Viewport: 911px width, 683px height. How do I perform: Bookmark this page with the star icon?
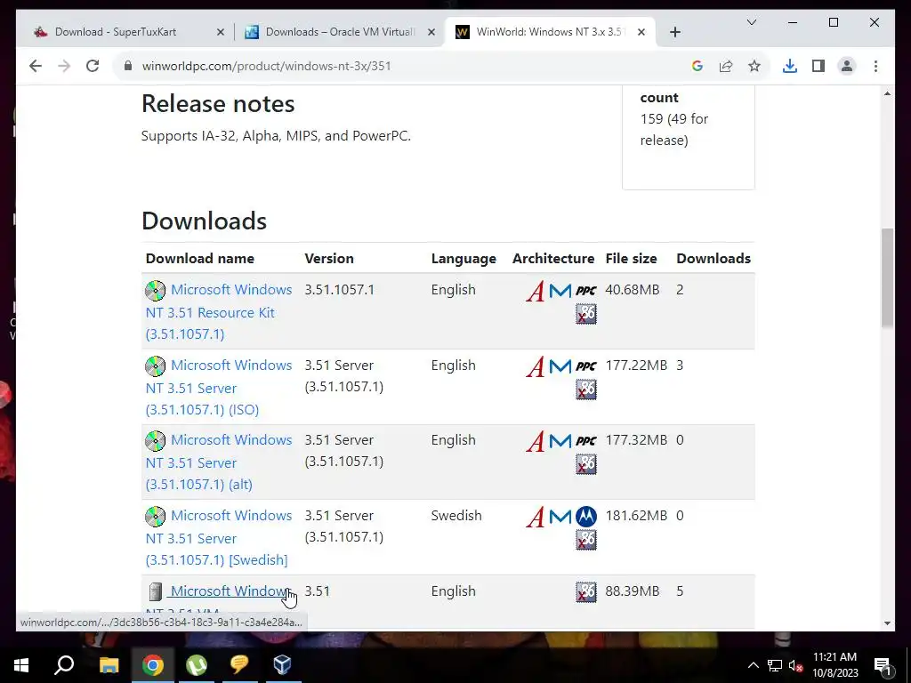tap(754, 66)
